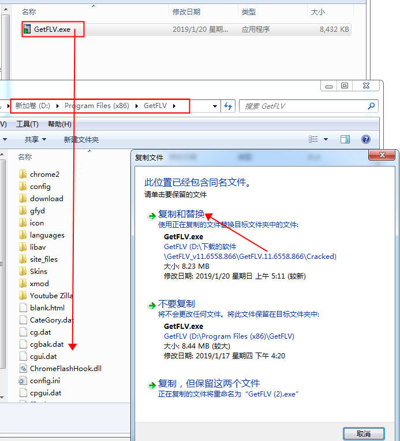This screenshot has height=441, width=400.
Task: Click 取消 button in copy dialog
Action: pyautogui.click(x=364, y=433)
